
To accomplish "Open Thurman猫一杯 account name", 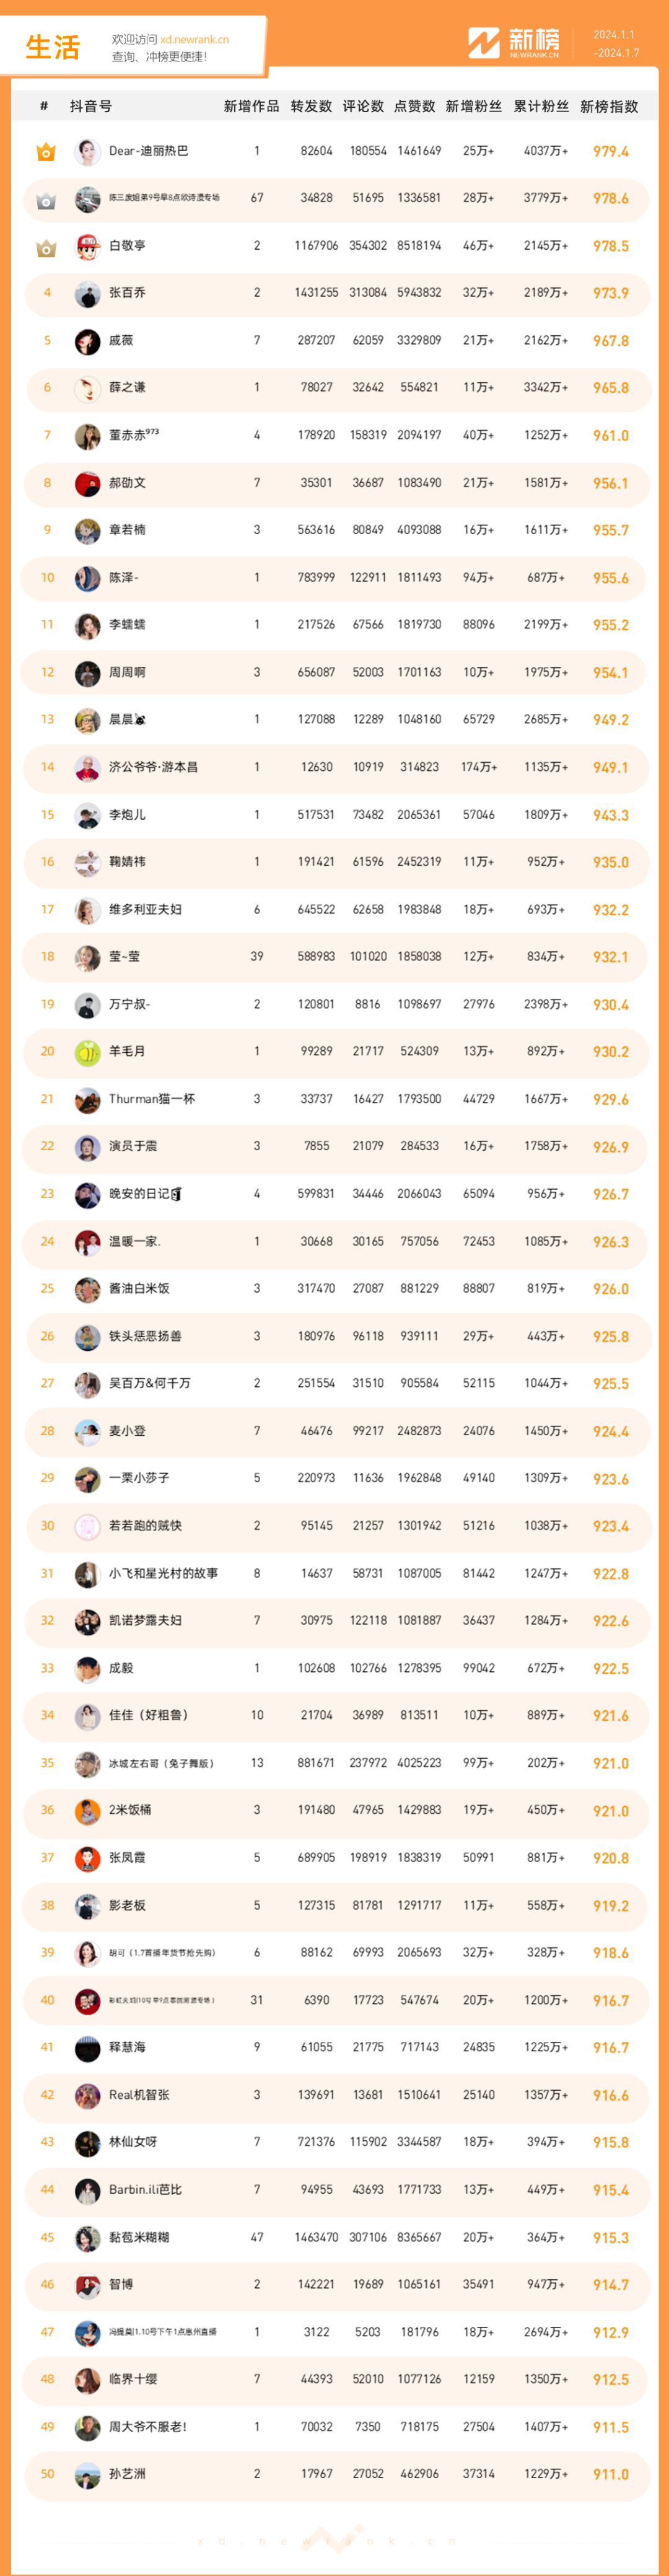I will (152, 1099).
